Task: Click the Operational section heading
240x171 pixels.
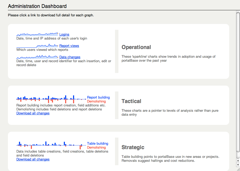Action: point(136,47)
